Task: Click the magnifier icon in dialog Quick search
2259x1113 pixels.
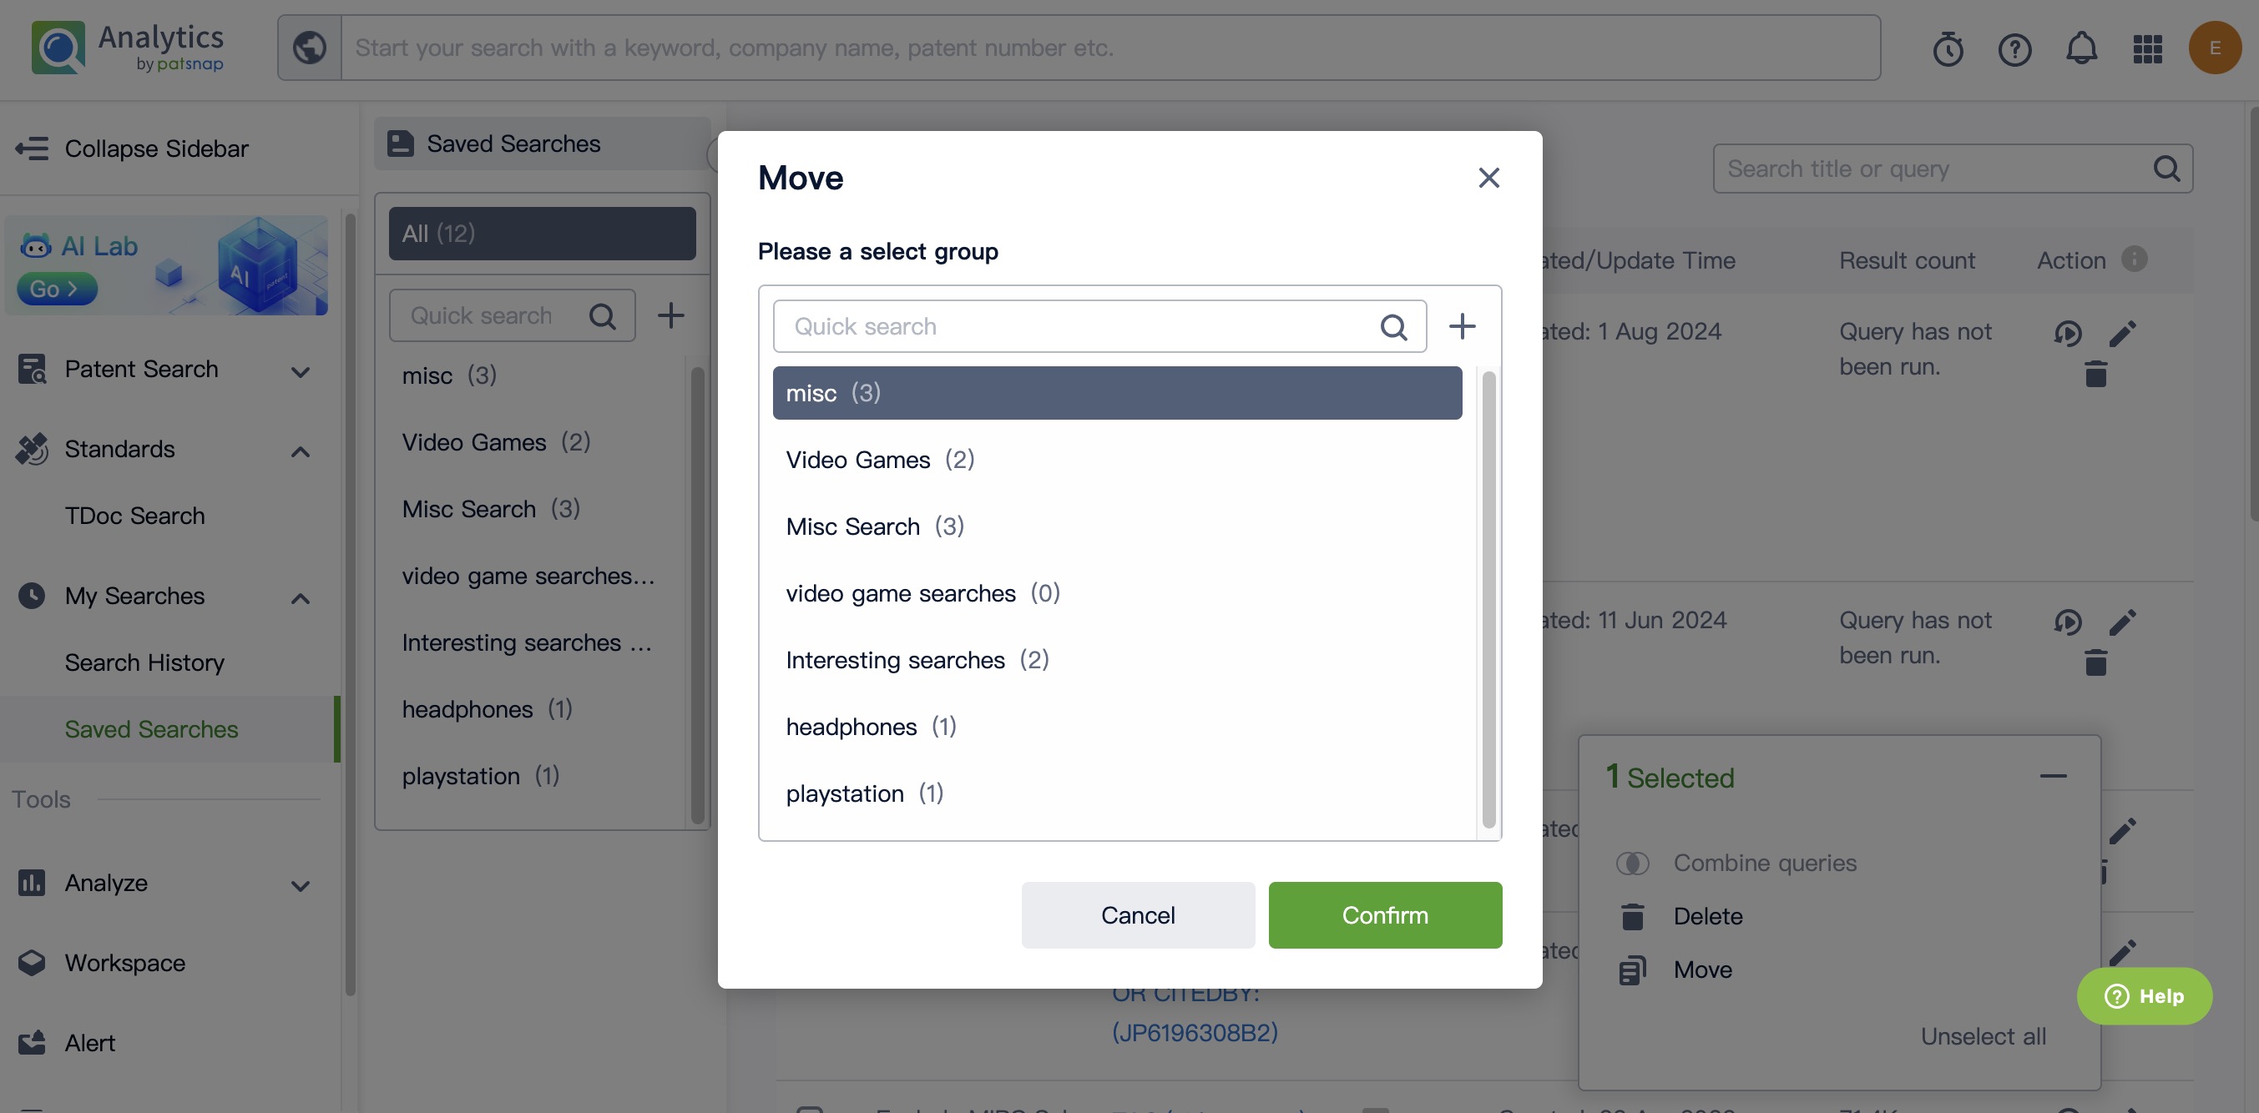Action: point(1393,327)
